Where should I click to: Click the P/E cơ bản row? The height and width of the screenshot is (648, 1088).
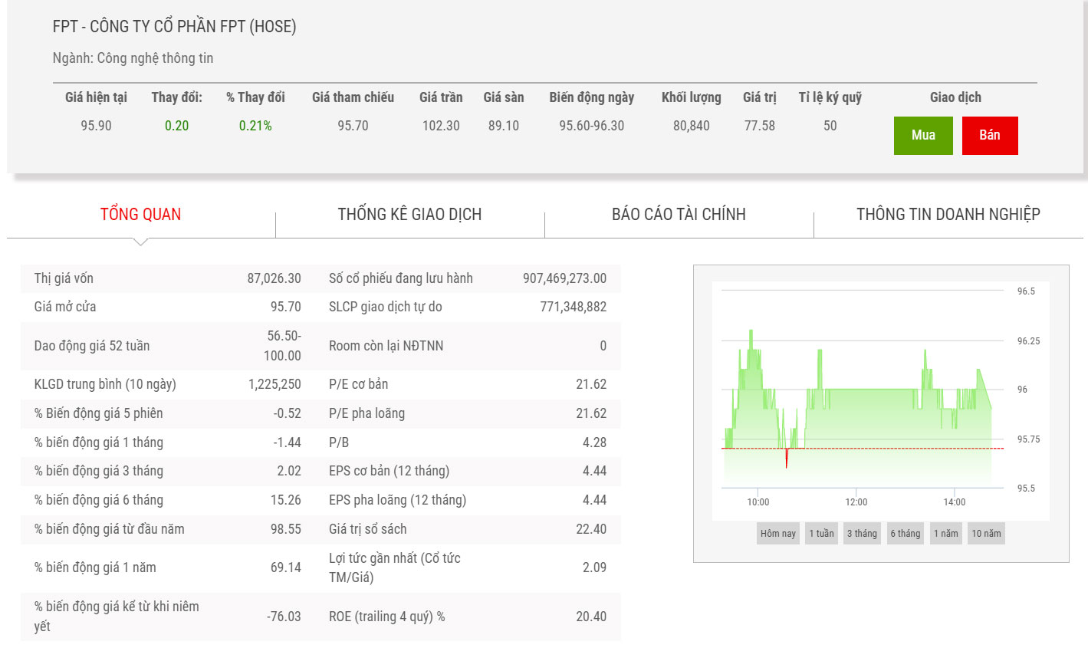point(468,384)
